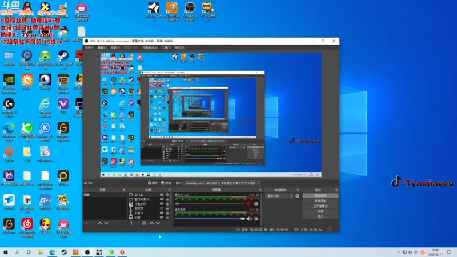Toggle lock on first source QQ飞车
Image resolution: width=457 pixels, height=257 pixels.
tap(167, 195)
